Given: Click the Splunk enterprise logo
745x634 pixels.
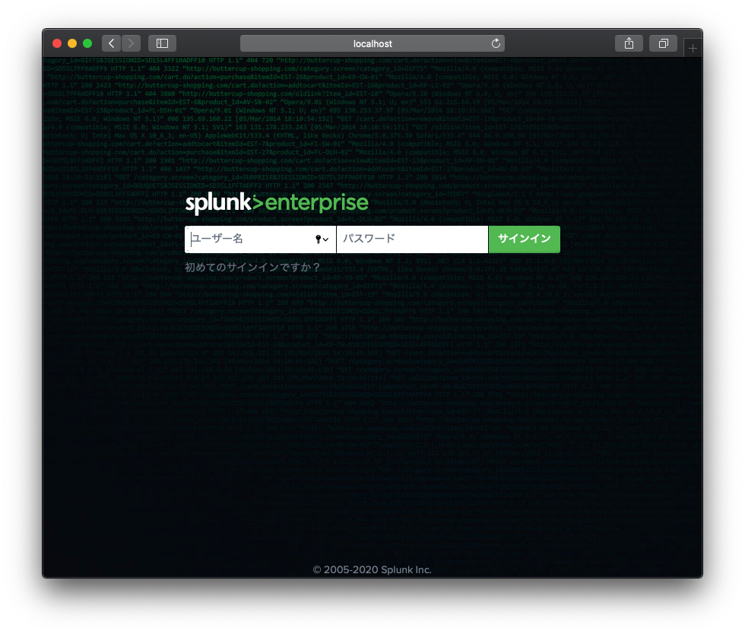Looking at the screenshot, I should click(x=277, y=204).
